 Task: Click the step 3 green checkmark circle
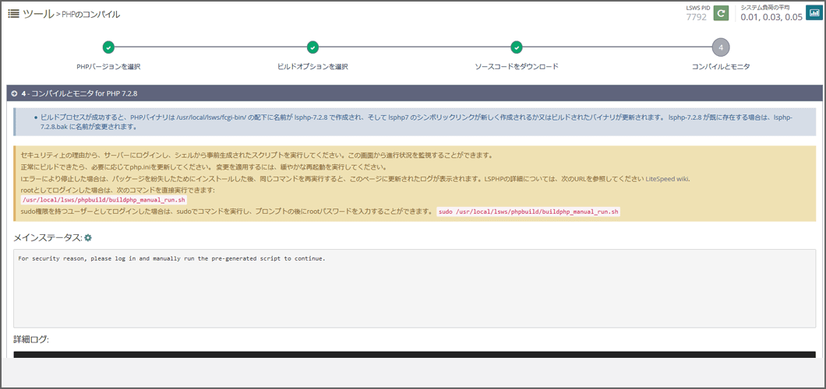(516, 47)
